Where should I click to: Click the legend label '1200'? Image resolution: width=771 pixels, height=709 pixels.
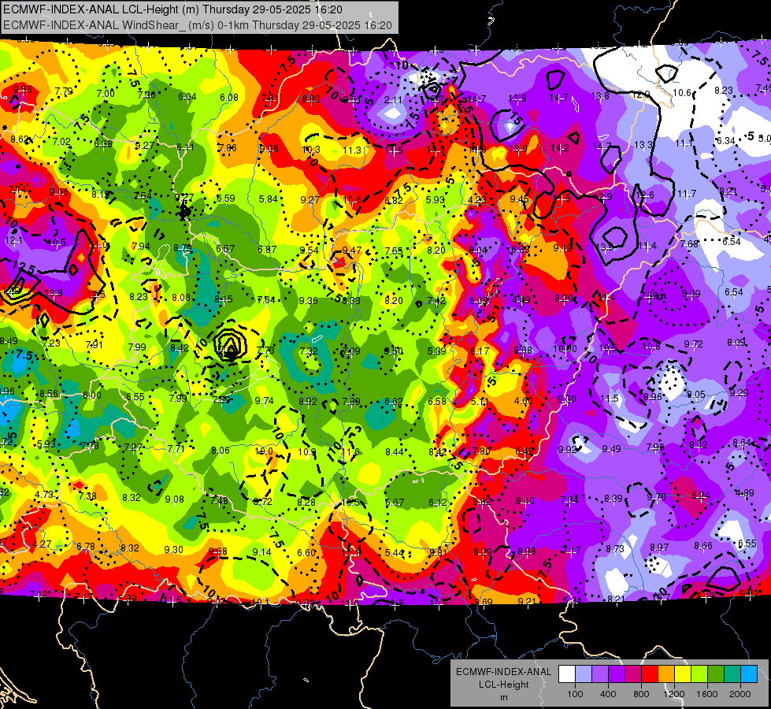[x=673, y=694]
